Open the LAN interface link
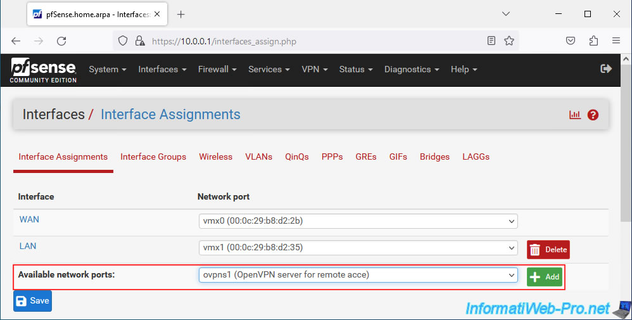The width and height of the screenshot is (632, 320). click(28, 246)
